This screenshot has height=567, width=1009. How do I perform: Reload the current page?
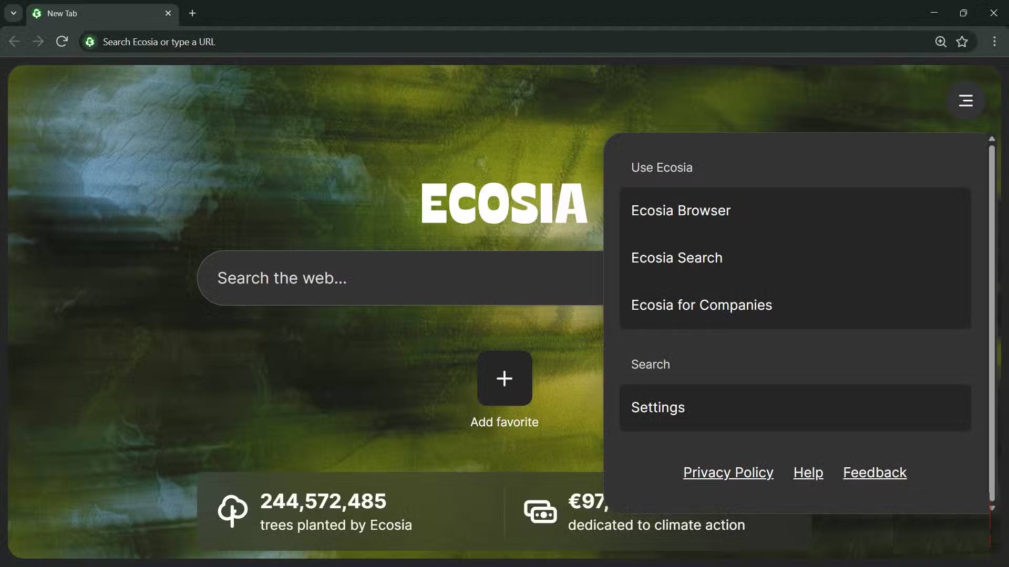click(61, 41)
